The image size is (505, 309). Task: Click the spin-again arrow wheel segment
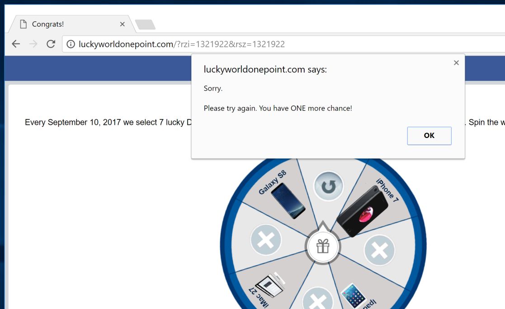(329, 186)
